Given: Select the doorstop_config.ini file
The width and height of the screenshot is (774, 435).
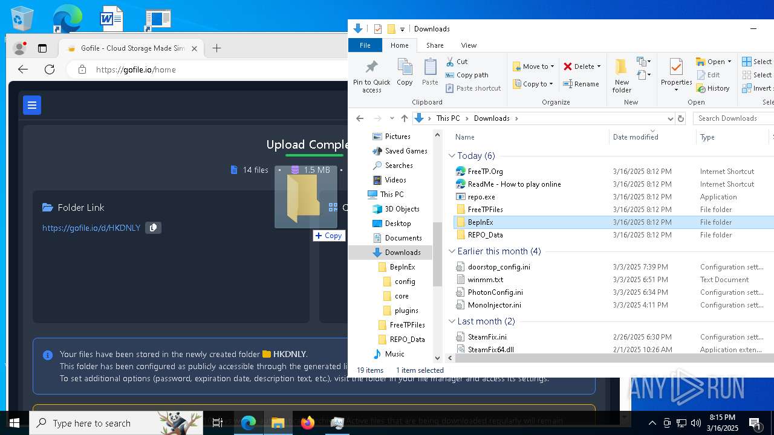Looking at the screenshot, I should coord(499,267).
